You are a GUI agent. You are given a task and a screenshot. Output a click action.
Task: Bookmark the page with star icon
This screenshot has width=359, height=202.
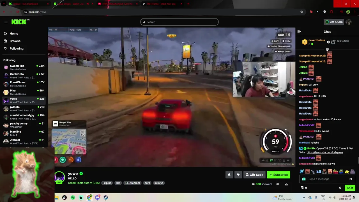tap(302, 12)
